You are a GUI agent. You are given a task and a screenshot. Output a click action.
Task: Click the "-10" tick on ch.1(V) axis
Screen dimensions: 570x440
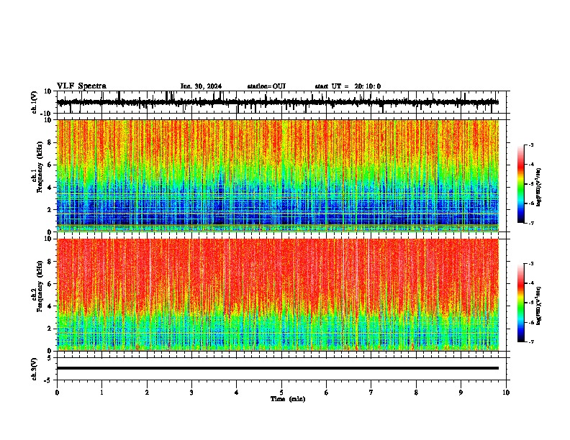46,114
